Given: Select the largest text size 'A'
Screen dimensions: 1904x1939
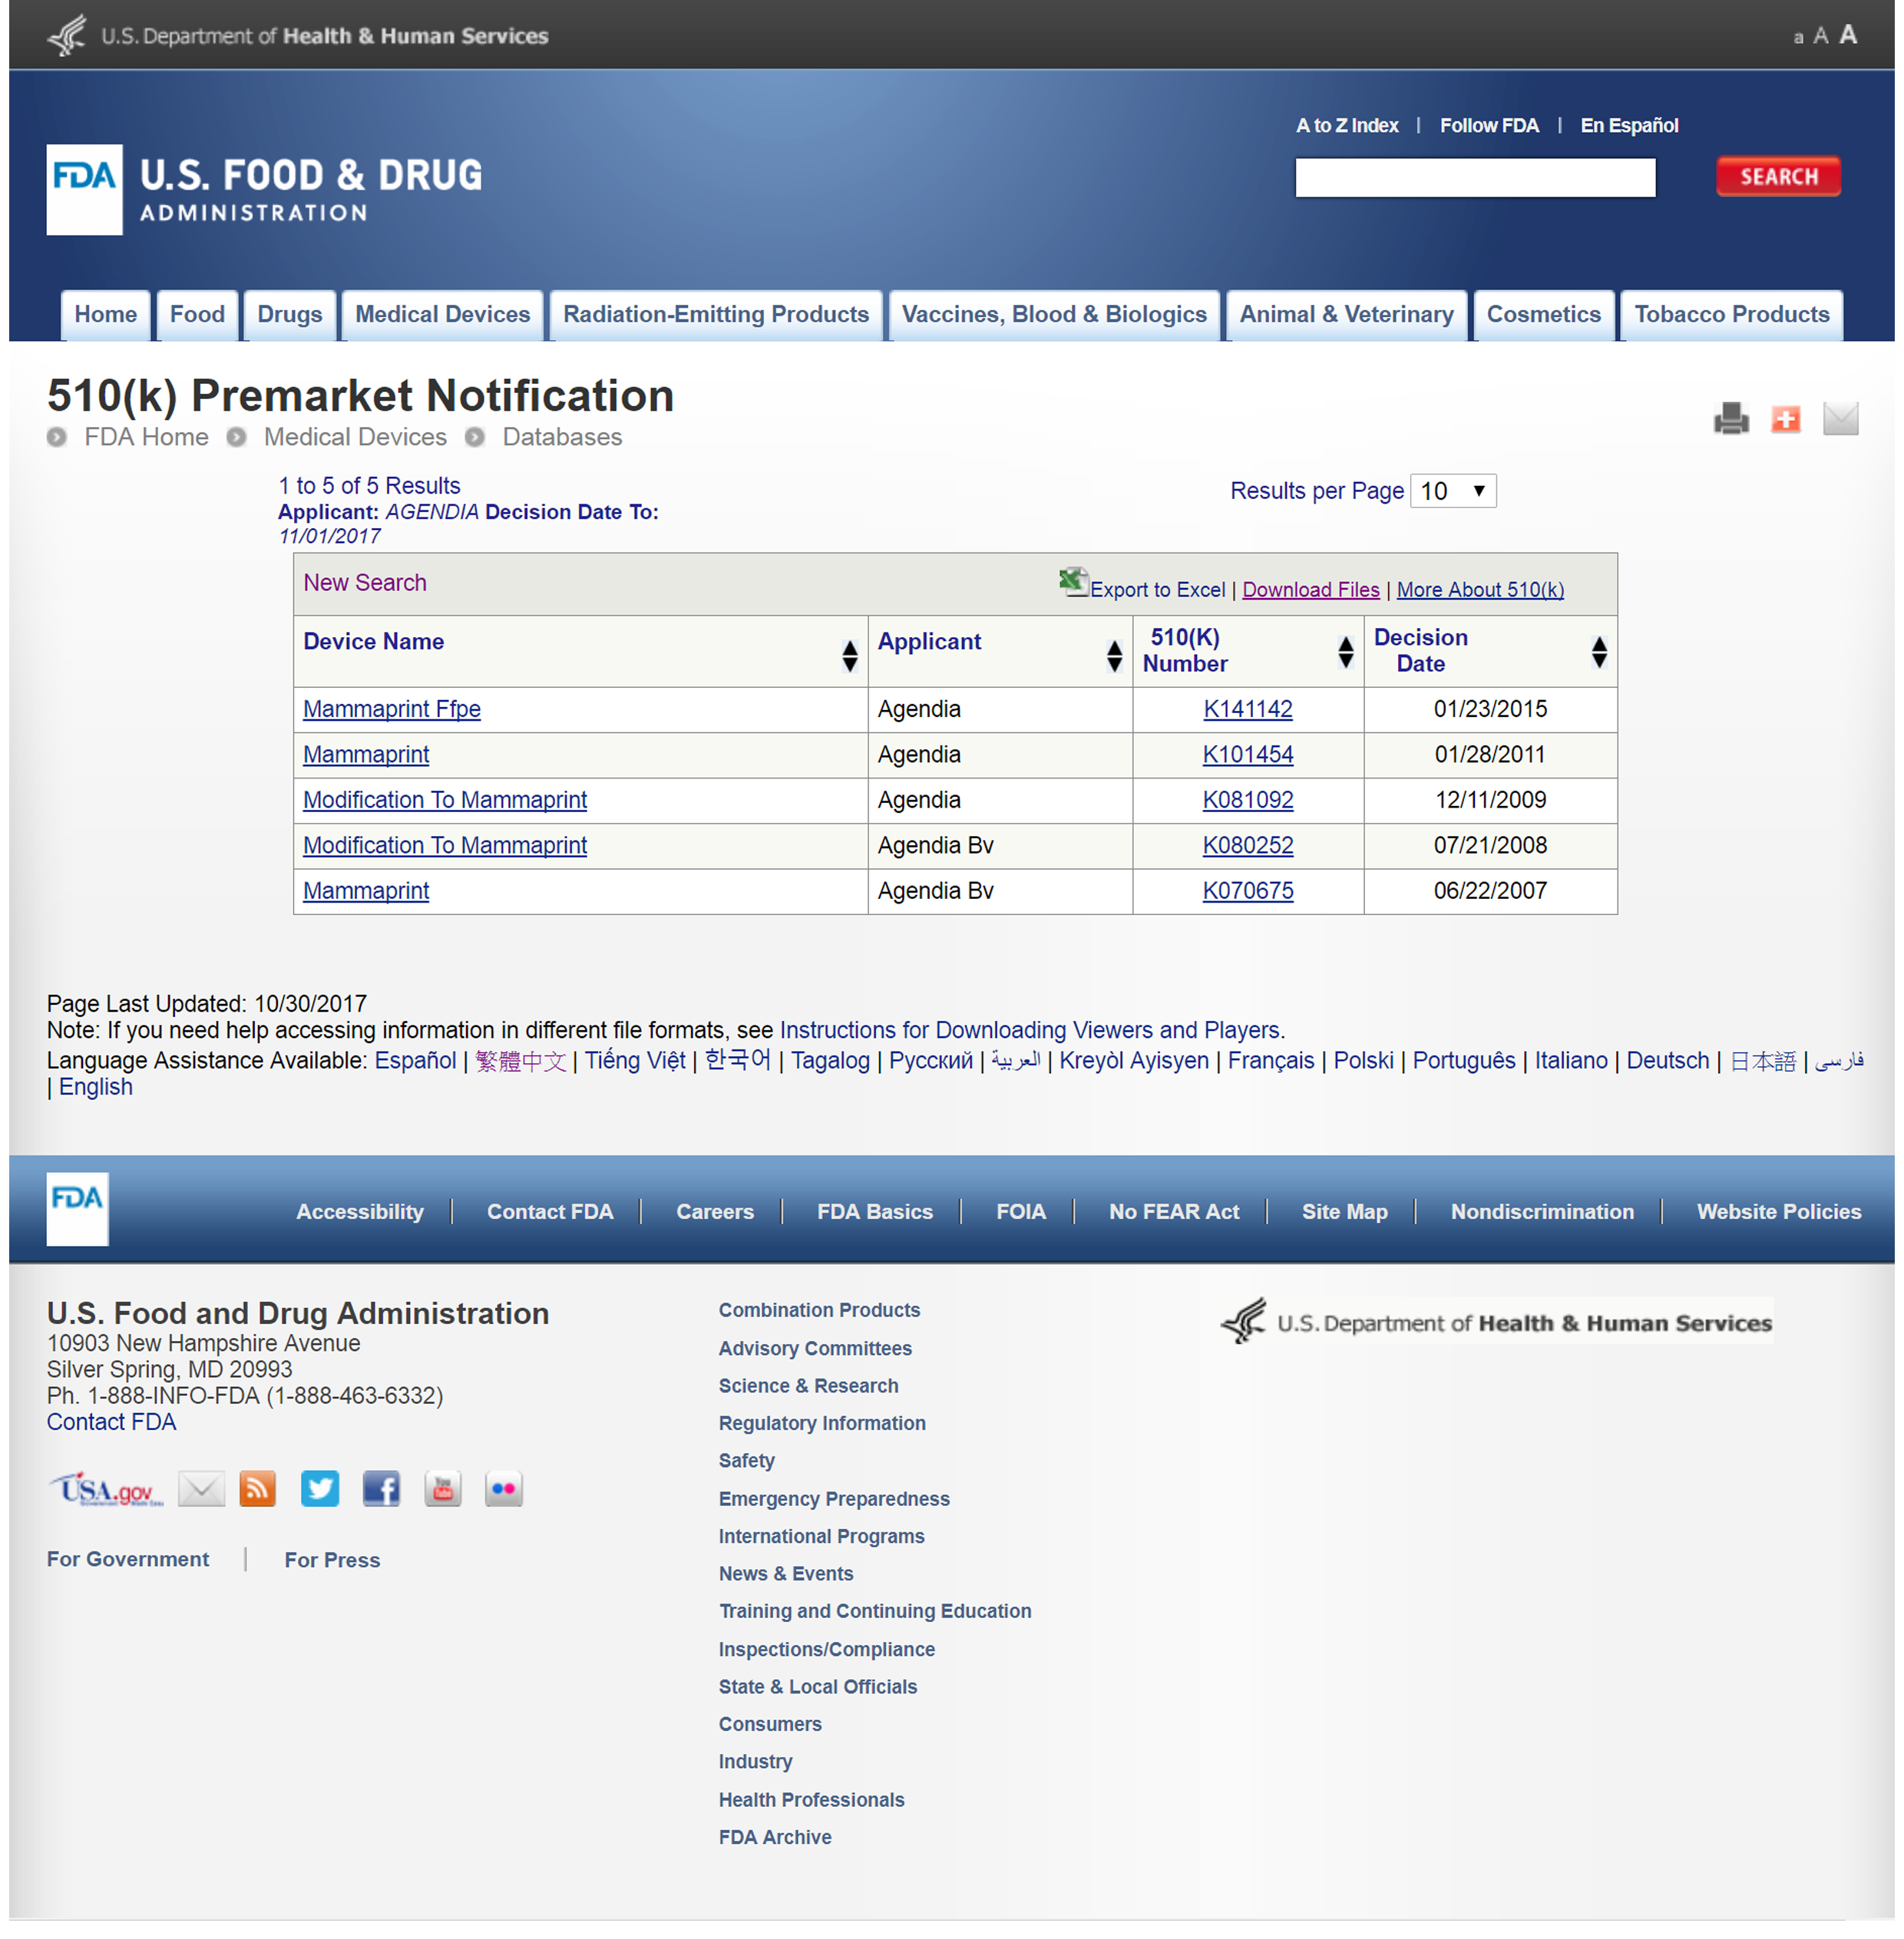Looking at the screenshot, I should (x=1848, y=35).
